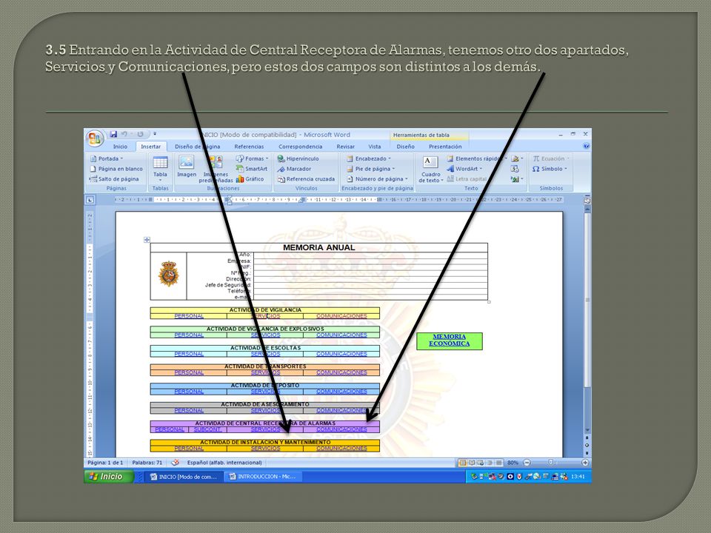Expand the Pie de página dropdown
Viewport: 711px width, 533px height.
(x=370, y=169)
